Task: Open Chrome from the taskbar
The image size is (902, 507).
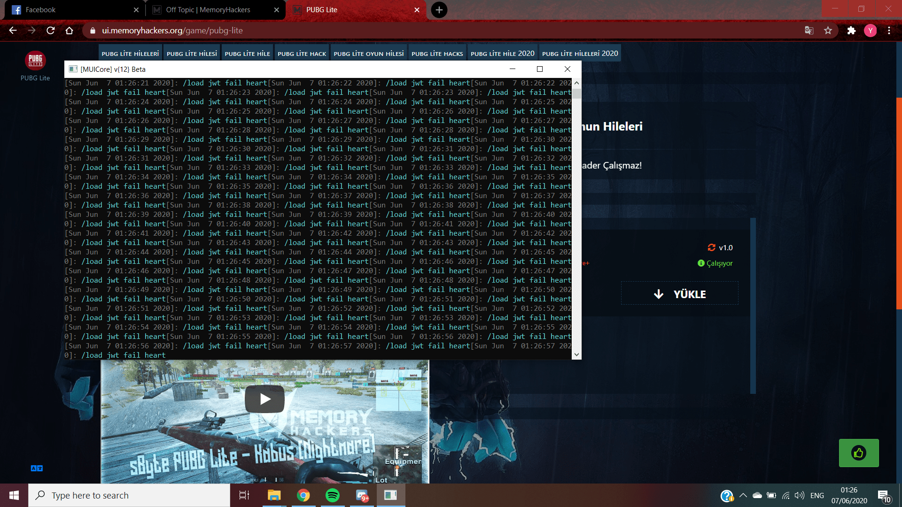Action: (x=303, y=495)
